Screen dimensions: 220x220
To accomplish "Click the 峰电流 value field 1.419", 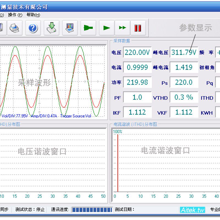I will 184,67.
